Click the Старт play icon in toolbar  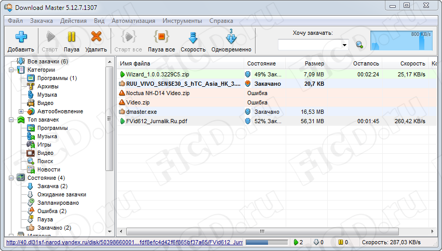[50, 37]
